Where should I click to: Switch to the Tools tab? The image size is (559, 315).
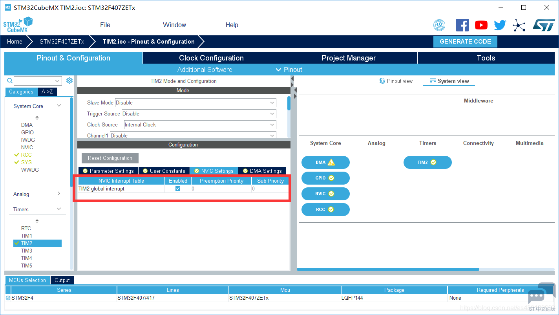(x=486, y=58)
